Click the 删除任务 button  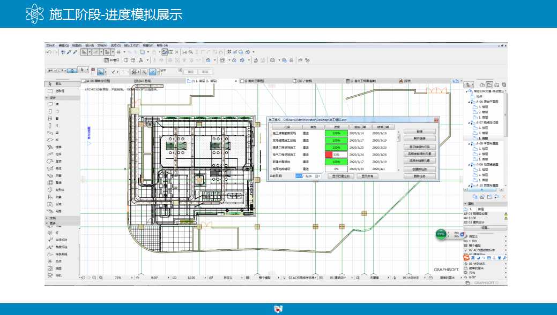tap(419, 176)
